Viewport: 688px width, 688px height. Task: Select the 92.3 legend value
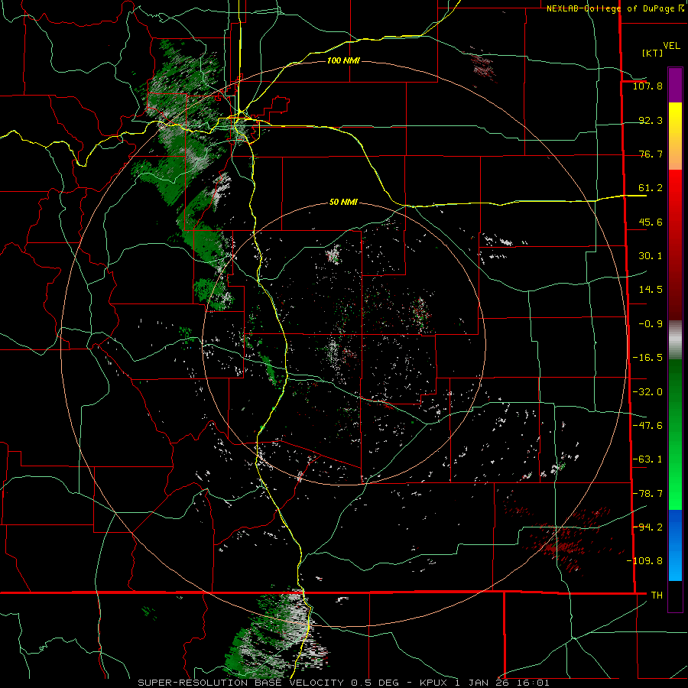point(651,120)
